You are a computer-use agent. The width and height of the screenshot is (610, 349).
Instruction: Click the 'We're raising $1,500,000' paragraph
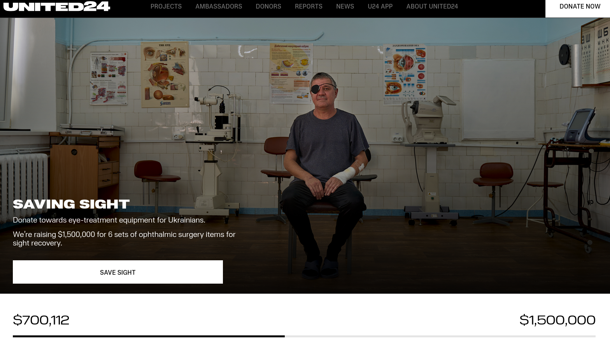[x=124, y=239]
